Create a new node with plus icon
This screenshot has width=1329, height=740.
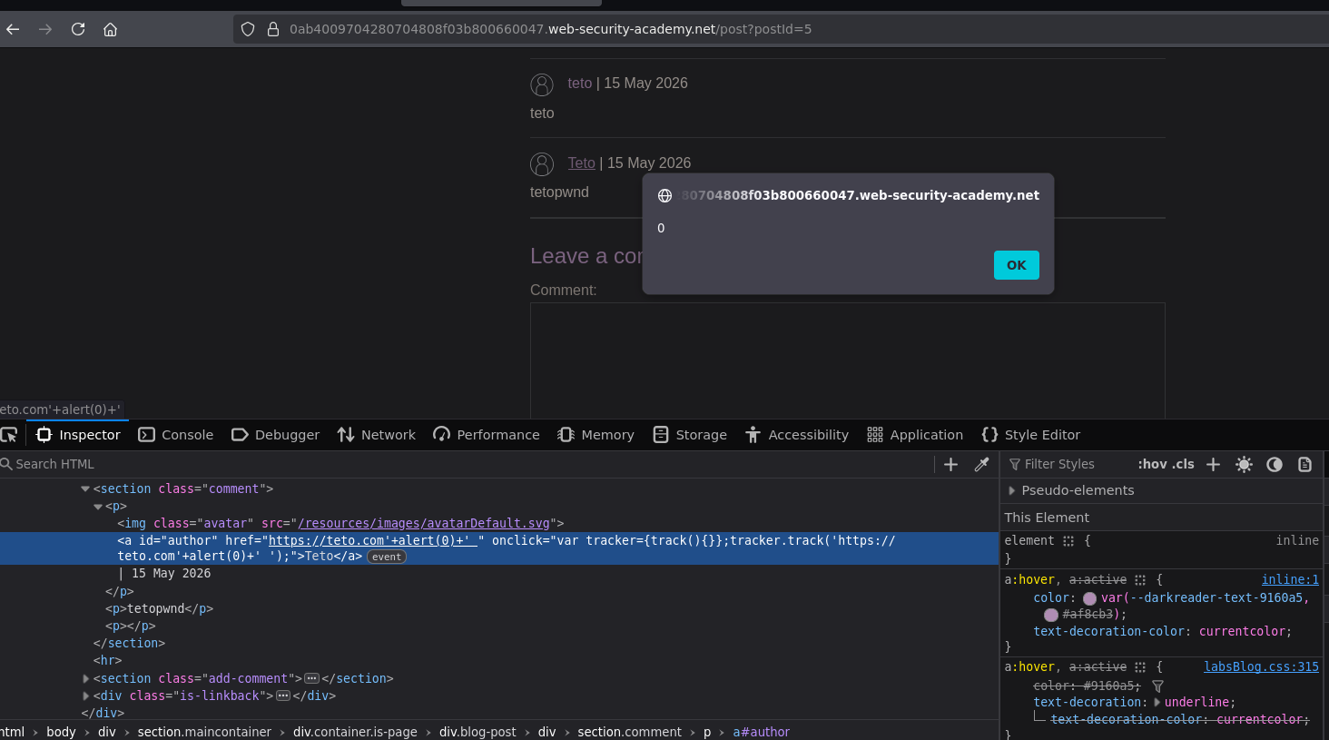click(x=951, y=464)
